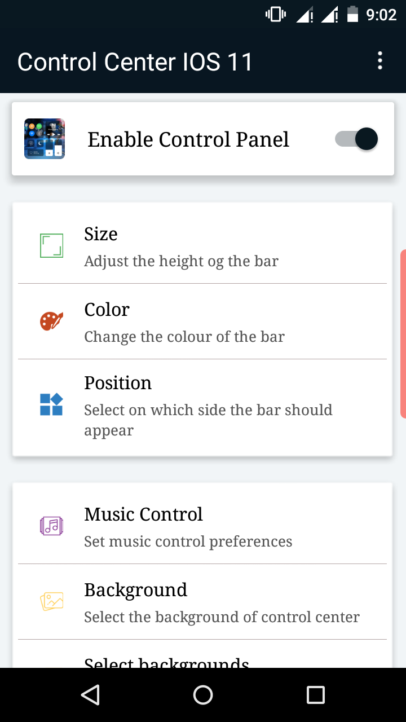Tap the Enable Control Panel label
Viewport: 406px width, 722px height.
click(x=188, y=139)
